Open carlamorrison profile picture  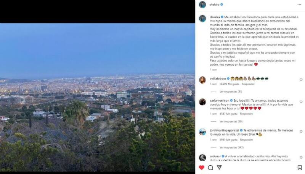tap(202, 102)
